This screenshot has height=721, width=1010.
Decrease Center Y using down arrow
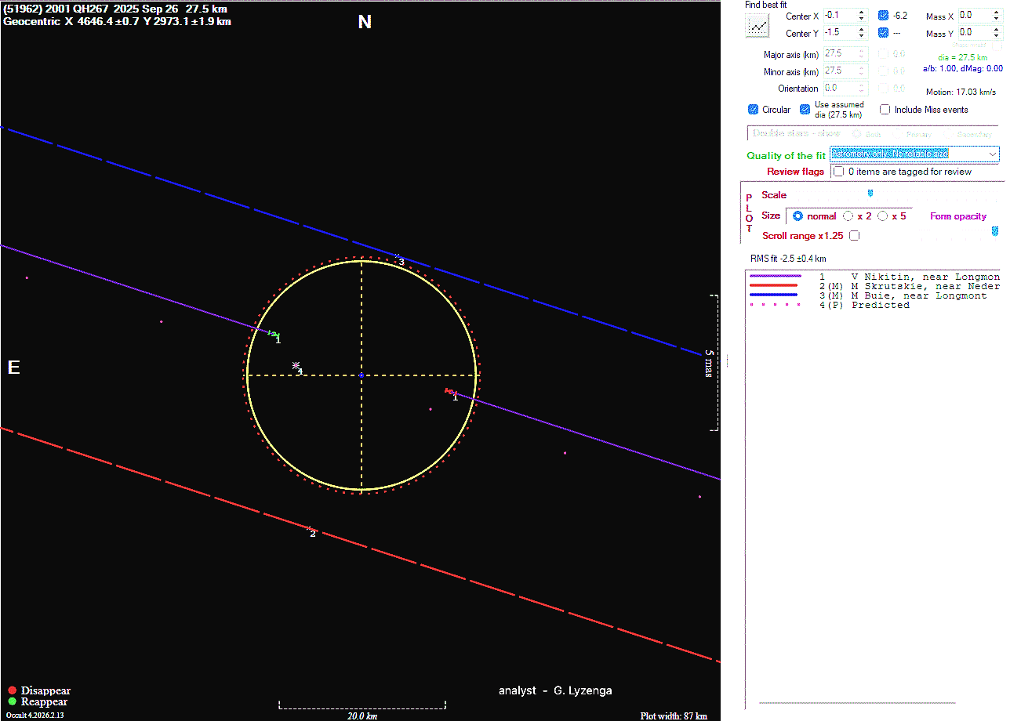(861, 36)
